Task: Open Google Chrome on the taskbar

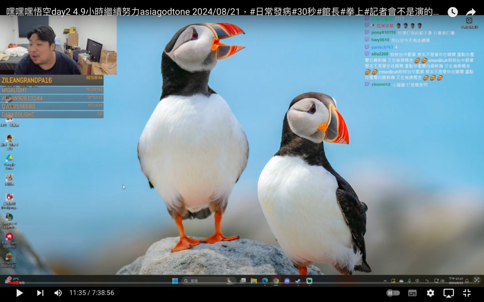Action: pyautogui.click(x=276, y=281)
